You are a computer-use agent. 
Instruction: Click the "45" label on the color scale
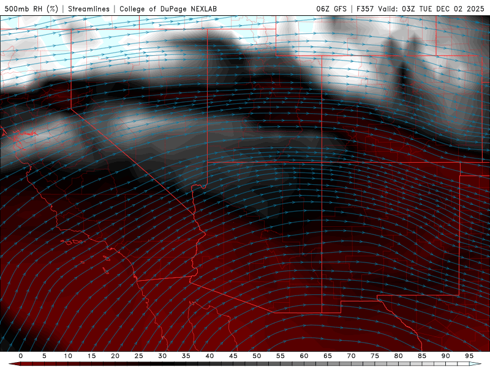click(233, 356)
